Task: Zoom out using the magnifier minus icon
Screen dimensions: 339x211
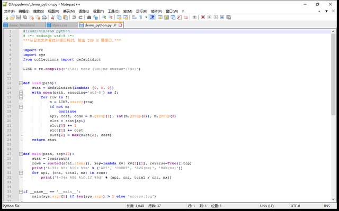Action: 111,17
